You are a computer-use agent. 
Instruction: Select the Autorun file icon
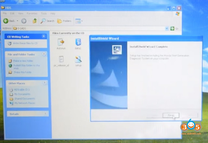pos(61,42)
